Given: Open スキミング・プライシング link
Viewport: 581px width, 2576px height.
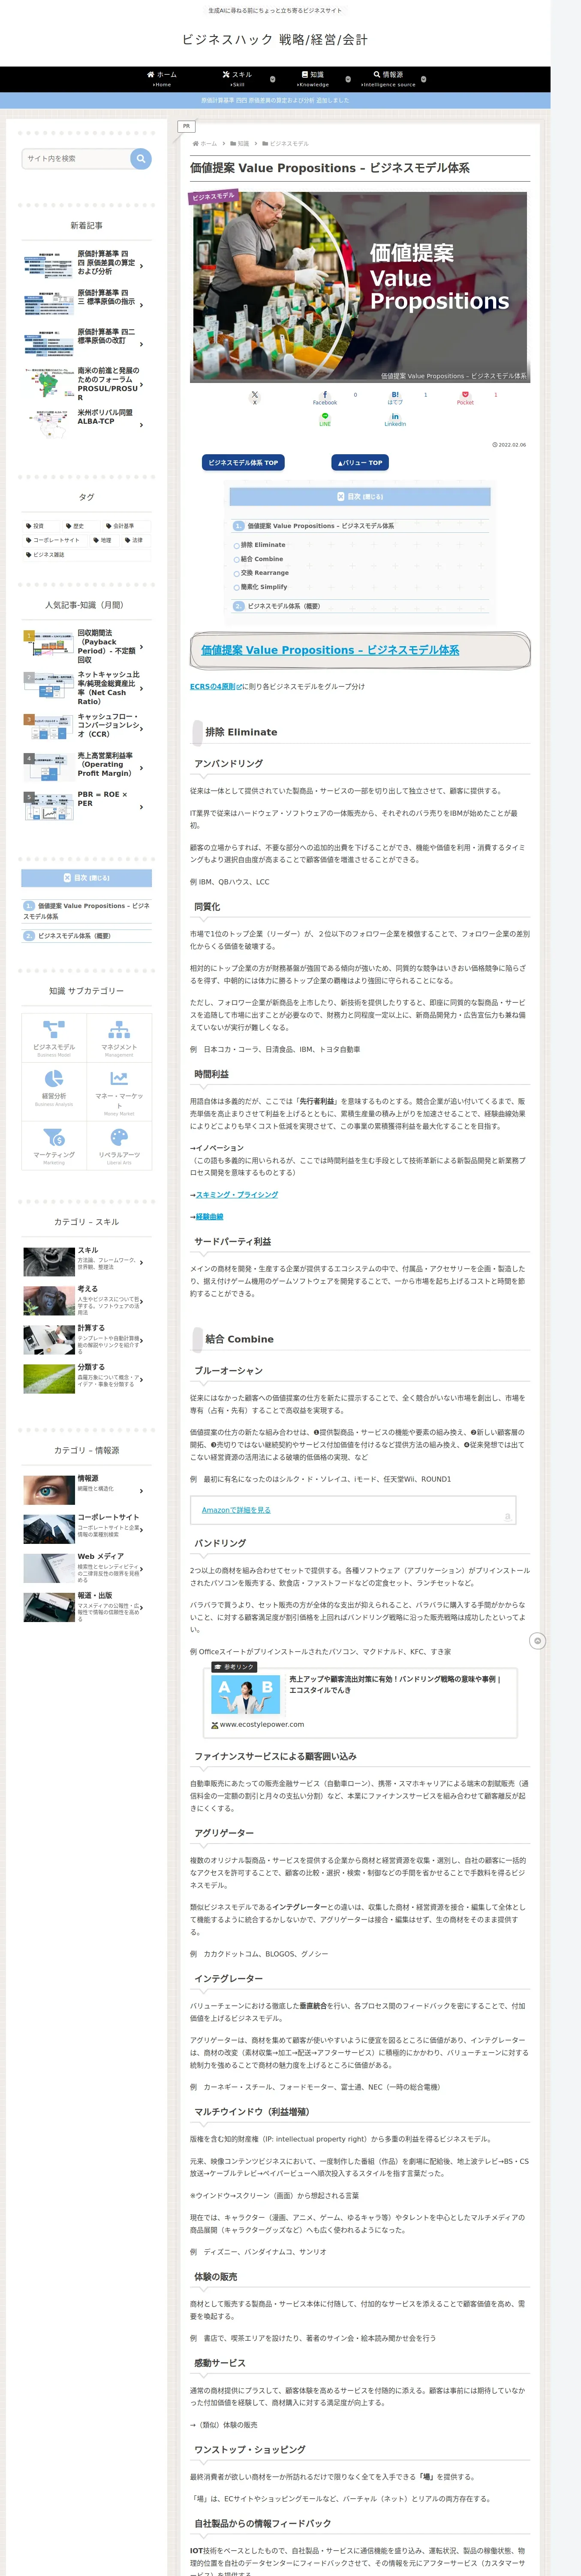Looking at the screenshot, I should [x=237, y=1194].
